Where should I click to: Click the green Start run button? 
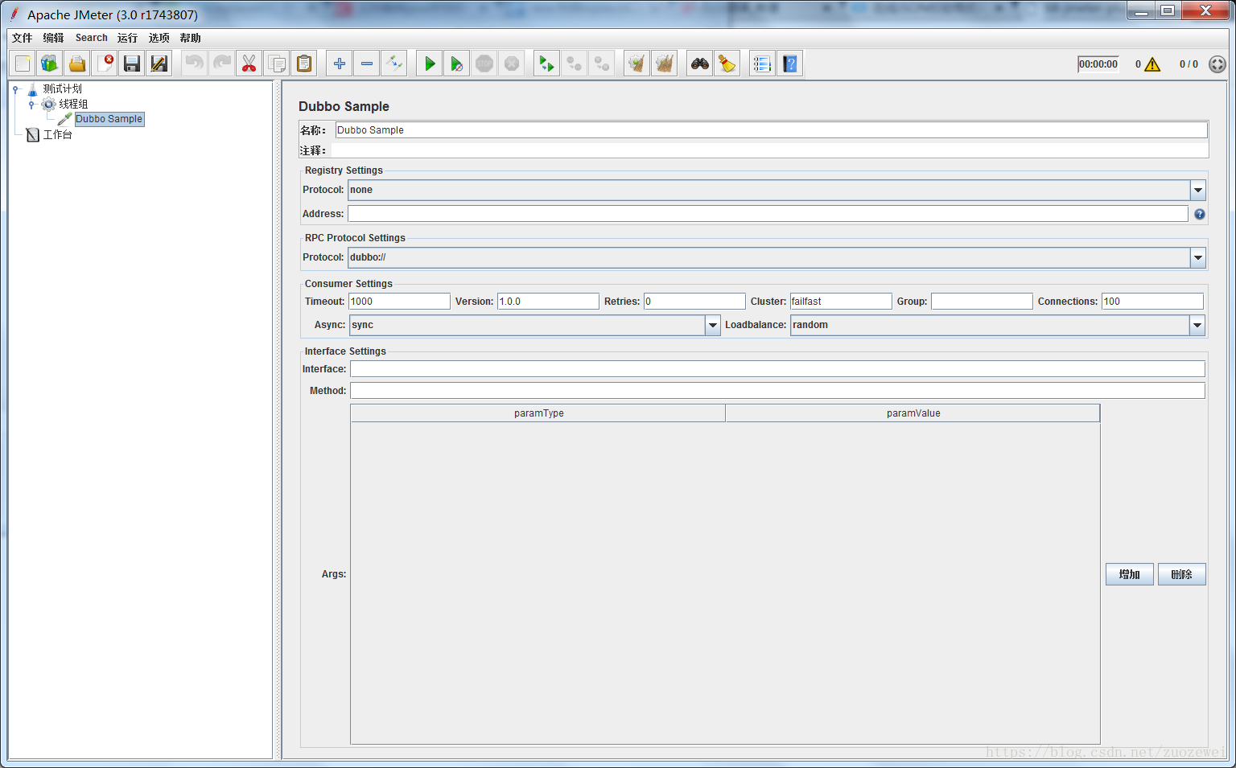pos(430,64)
